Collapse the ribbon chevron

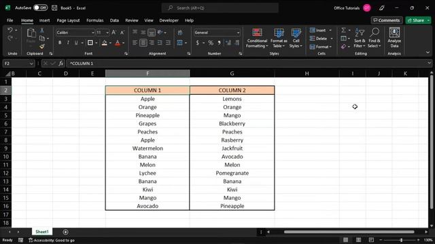coord(428,52)
